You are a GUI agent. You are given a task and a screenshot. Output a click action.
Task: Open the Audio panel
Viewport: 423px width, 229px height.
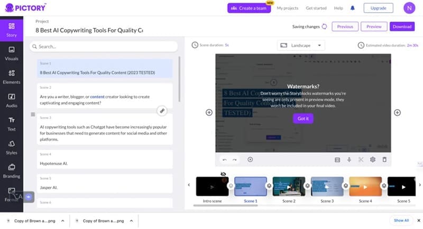point(11,100)
